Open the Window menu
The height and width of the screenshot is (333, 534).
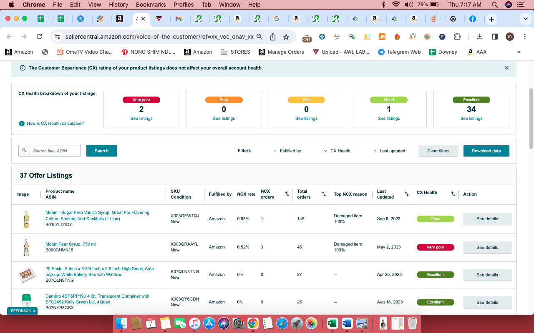[x=229, y=5]
